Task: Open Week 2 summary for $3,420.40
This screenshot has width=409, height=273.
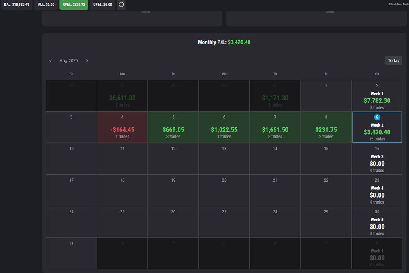Action: tap(377, 127)
